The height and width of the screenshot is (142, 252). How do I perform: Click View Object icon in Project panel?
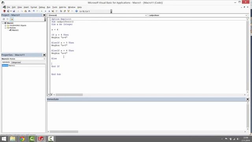click(x=7, y=19)
